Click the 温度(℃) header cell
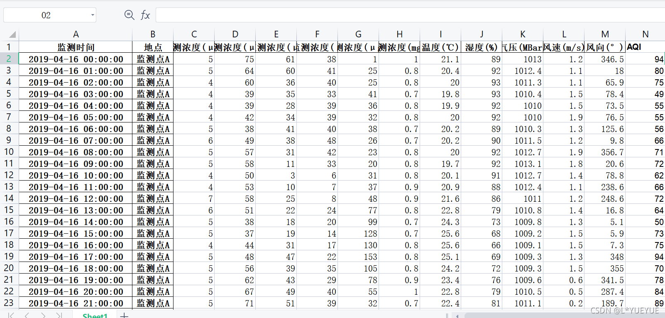 (440, 47)
